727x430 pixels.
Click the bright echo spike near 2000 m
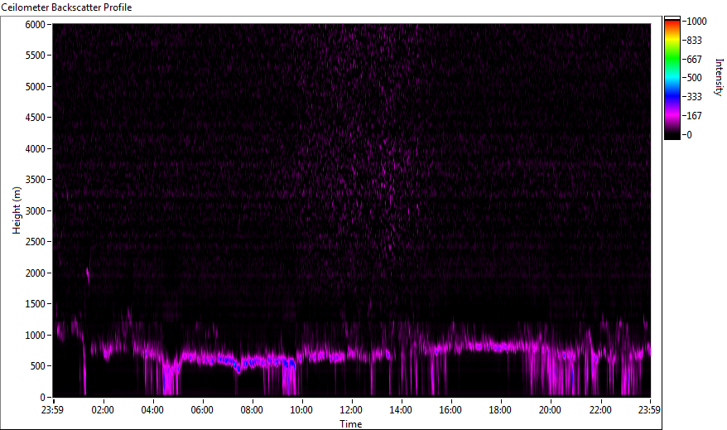88,276
